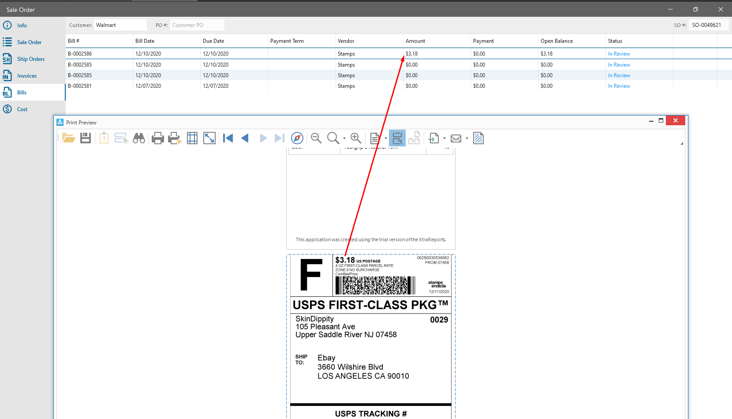Click the Customer field showing Walmart
732x419 pixels.
[x=120, y=25]
